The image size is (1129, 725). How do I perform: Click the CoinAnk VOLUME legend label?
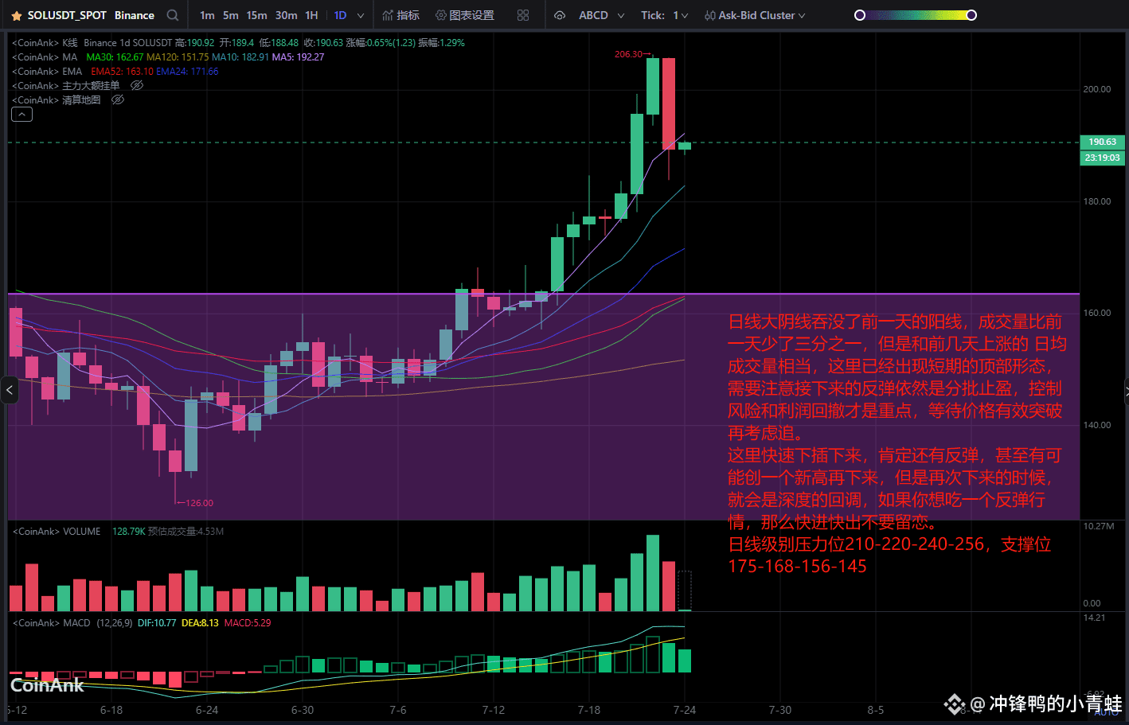point(56,531)
